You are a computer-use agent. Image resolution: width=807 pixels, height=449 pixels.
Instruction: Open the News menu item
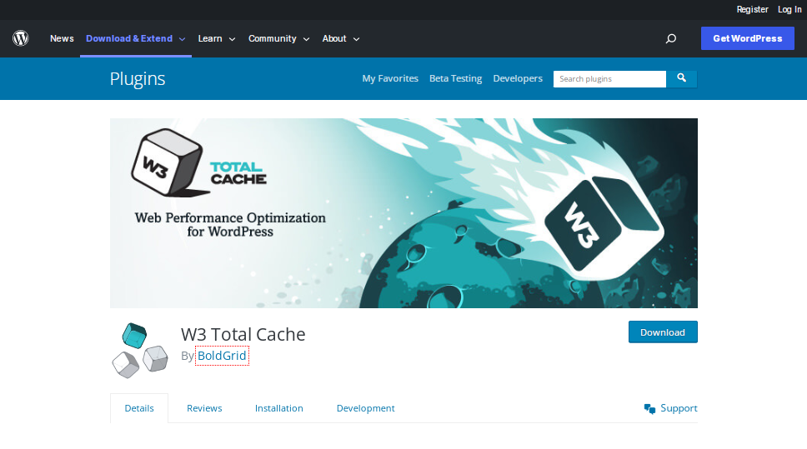pyautogui.click(x=62, y=38)
